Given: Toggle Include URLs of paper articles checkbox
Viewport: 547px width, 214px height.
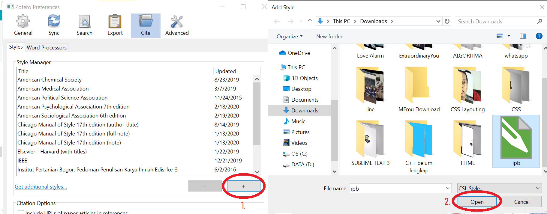Looking at the screenshot, I should [21, 212].
